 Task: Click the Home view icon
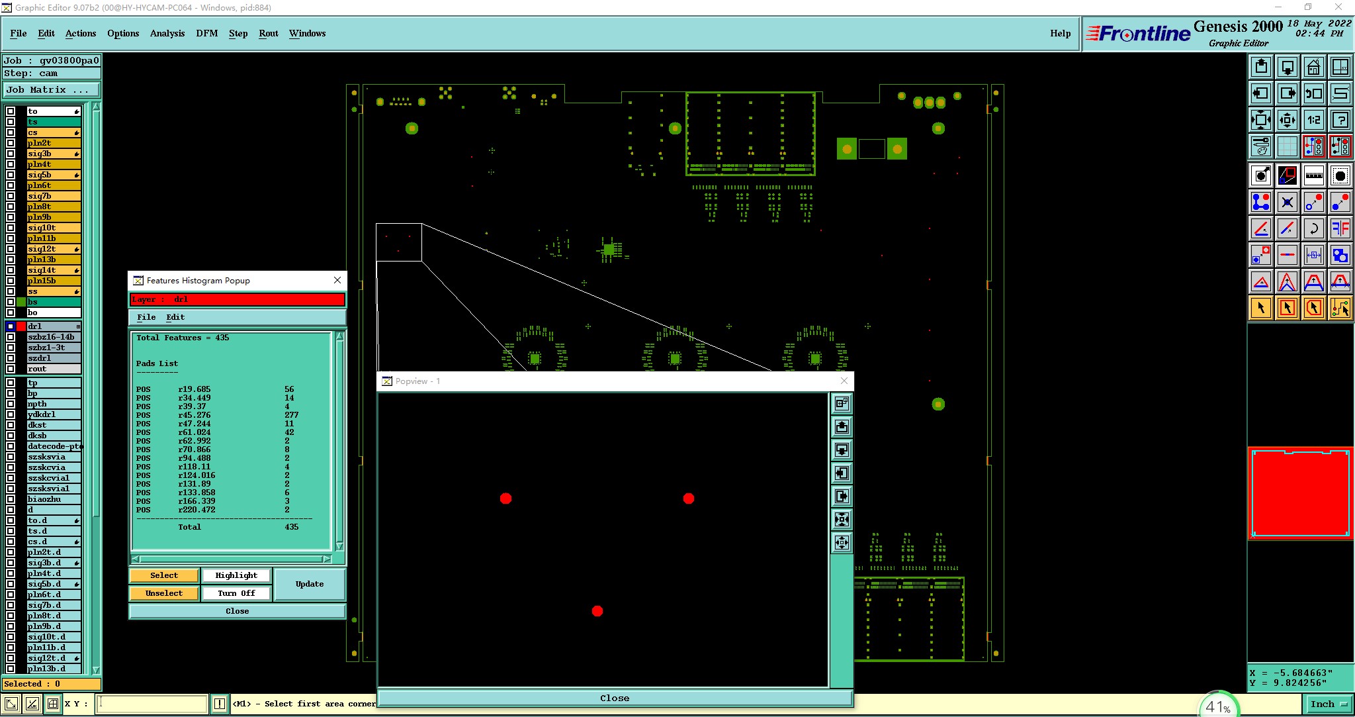1313,67
